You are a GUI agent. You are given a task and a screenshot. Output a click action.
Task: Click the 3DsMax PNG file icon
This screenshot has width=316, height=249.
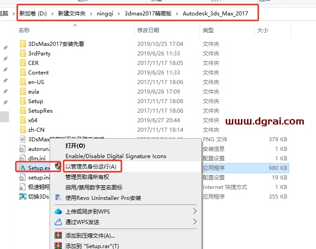click(23, 139)
